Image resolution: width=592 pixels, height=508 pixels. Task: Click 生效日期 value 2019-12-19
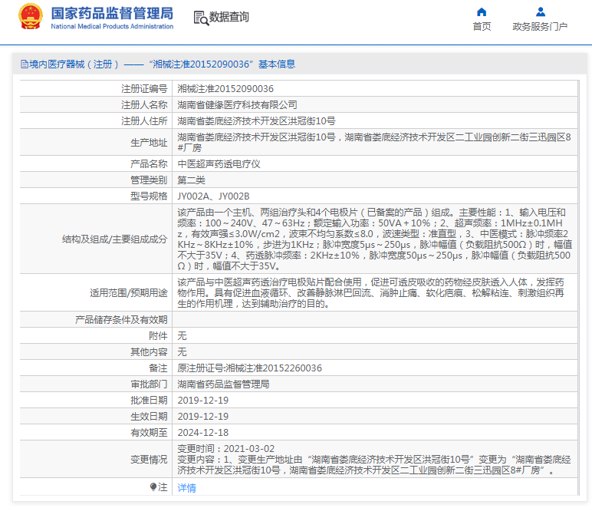pos(202,417)
